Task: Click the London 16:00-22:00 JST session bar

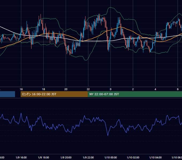Action: (x=54, y=94)
